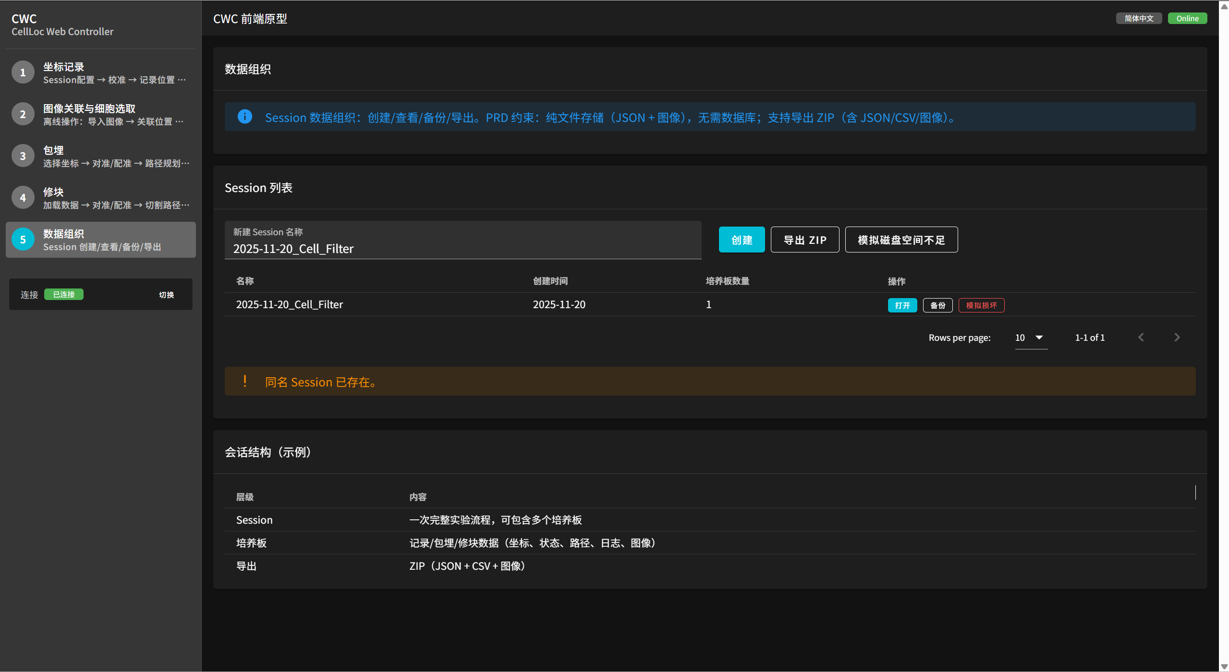Focus the 新建 Session 名称 input field
This screenshot has height=672, width=1229.
[463, 240]
